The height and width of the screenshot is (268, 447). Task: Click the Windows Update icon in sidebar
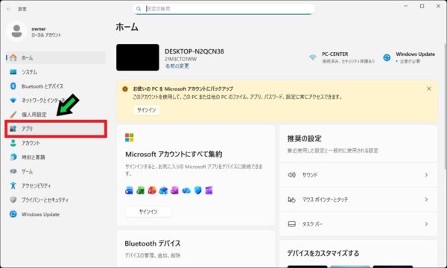pyautogui.click(x=13, y=214)
